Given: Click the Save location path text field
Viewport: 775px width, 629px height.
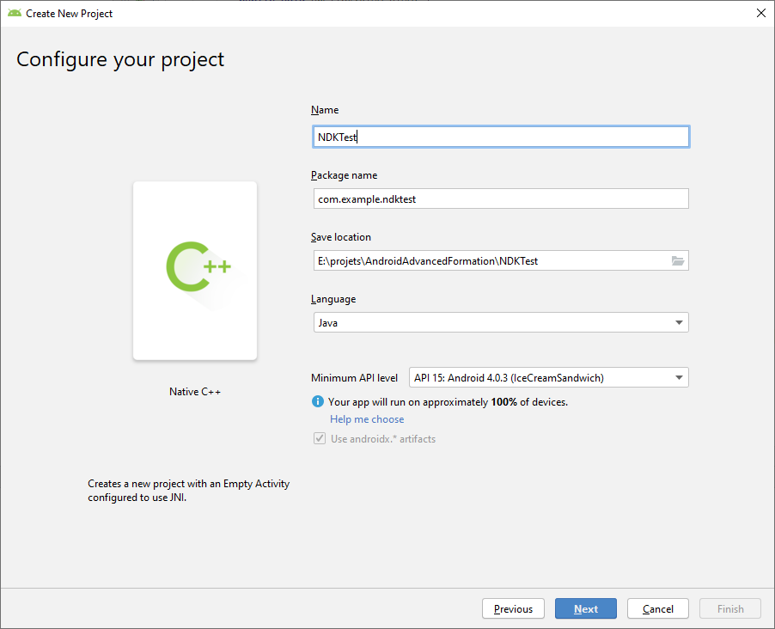Looking at the screenshot, I should 490,260.
